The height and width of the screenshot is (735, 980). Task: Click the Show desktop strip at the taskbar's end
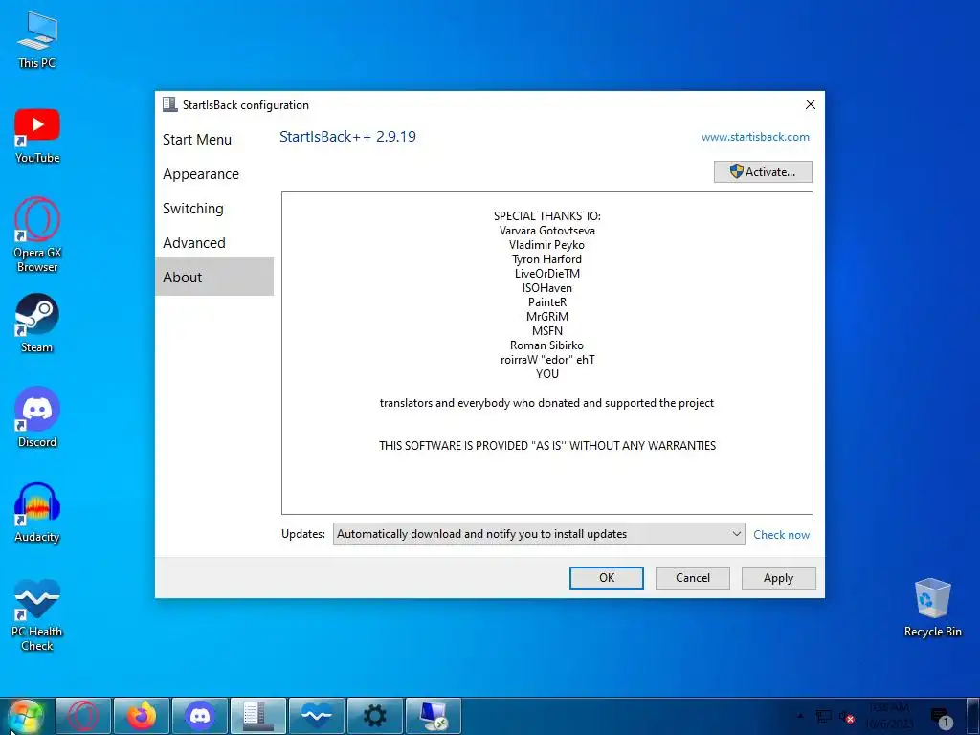[973, 716]
